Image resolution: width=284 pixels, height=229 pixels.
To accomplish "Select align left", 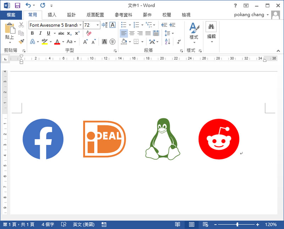I will tap(124, 33).
